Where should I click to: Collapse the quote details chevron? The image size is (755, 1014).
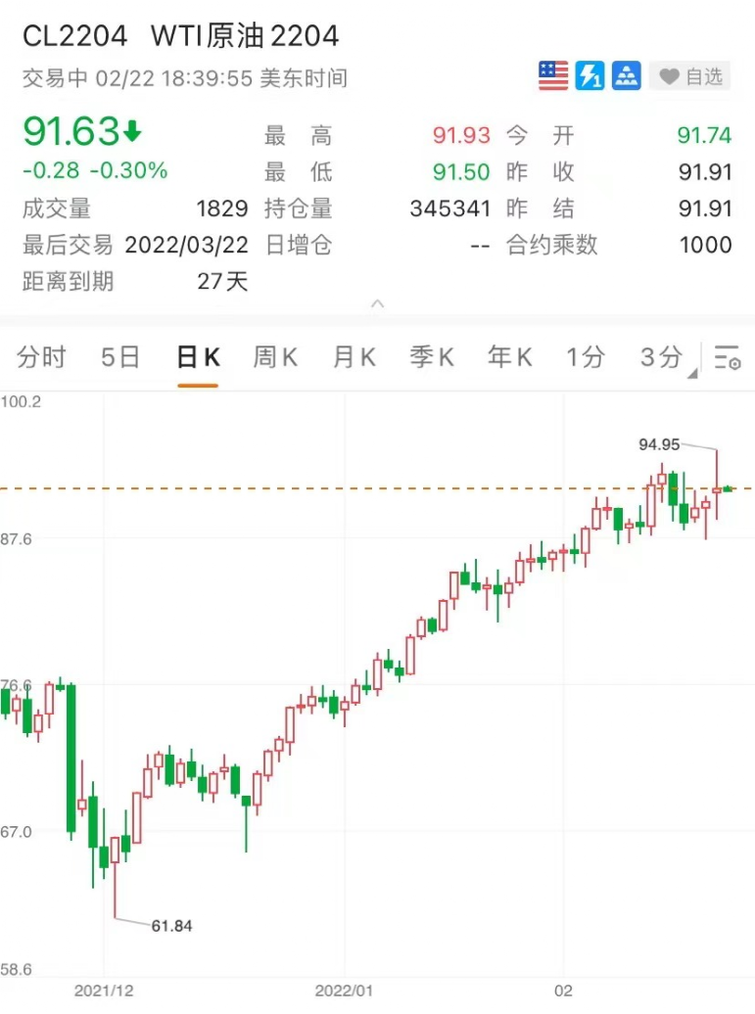point(378,303)
